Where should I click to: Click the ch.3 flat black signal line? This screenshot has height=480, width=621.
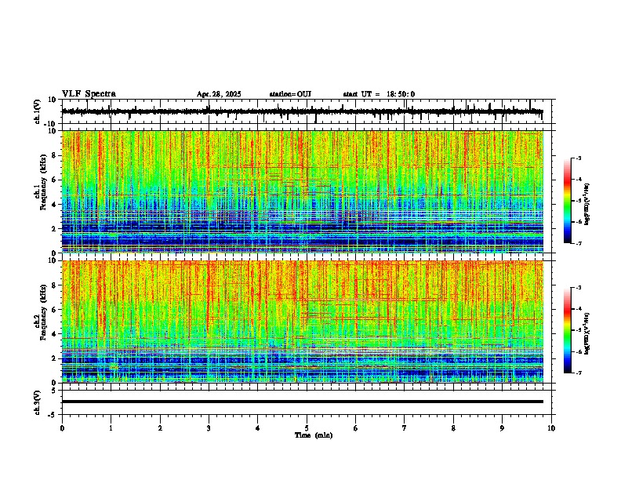coord(303,402)
